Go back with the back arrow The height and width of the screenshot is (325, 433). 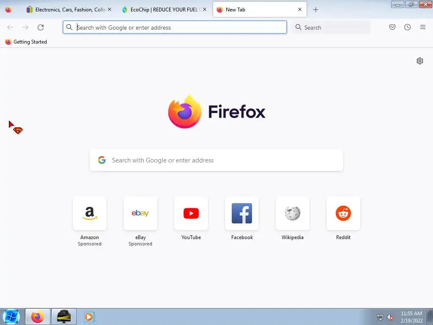pos(10,28)
